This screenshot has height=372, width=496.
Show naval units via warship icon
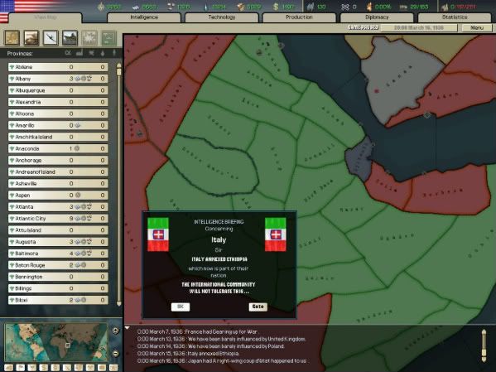70,38
